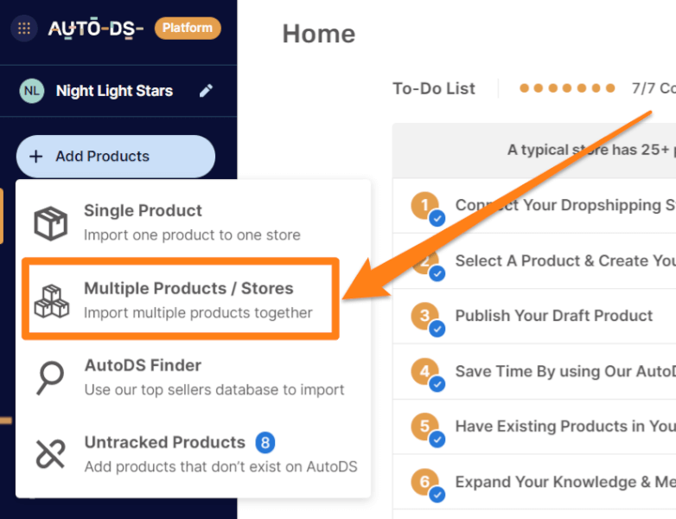Image resolution: width=676 pixels, height=519 pixels.
Task: Select AutoDS Finder menu entry
Action: click(214, 377)
